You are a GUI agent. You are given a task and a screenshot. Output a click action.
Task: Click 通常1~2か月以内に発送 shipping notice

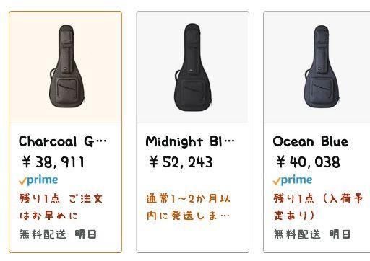pyautogui.click(x=189, y=207)
